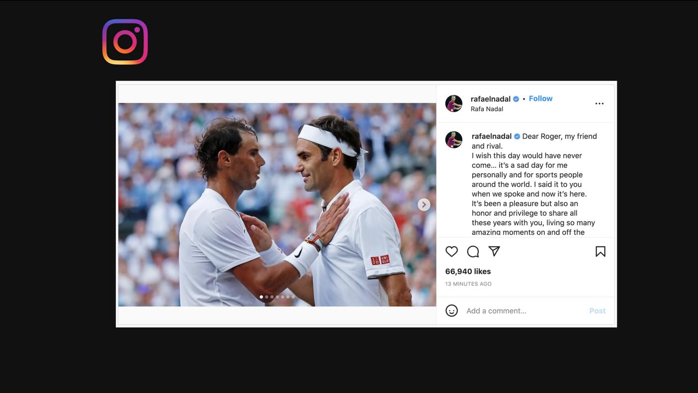Click the heart like icon
Screen dimensions: 698x393
tap(452, 252)
